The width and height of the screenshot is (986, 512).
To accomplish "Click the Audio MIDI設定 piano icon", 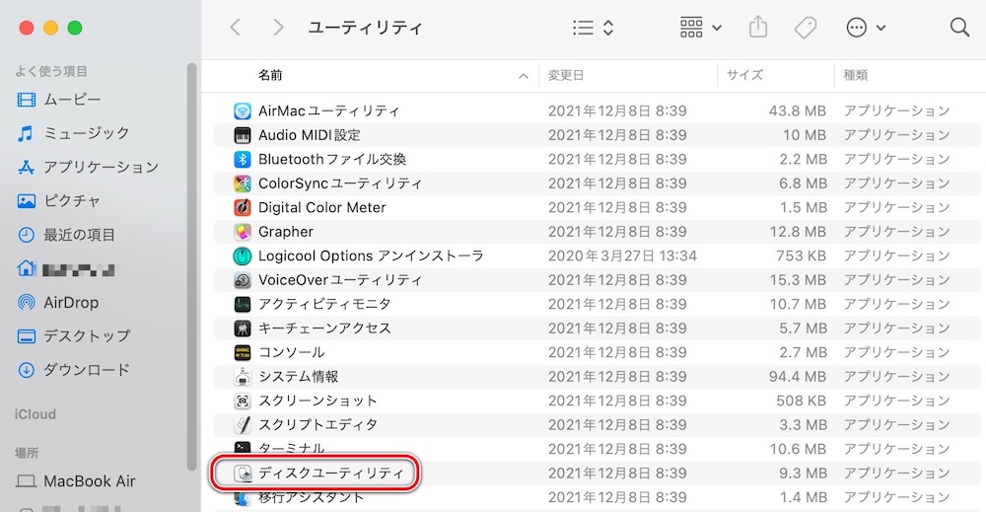I will (x=243, y=135).
